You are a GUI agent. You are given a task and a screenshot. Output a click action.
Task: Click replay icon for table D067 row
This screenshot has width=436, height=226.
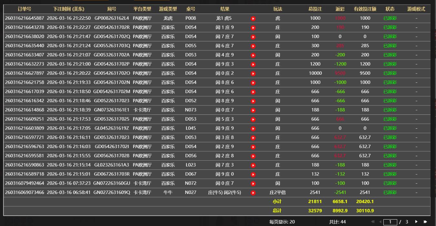253,174
